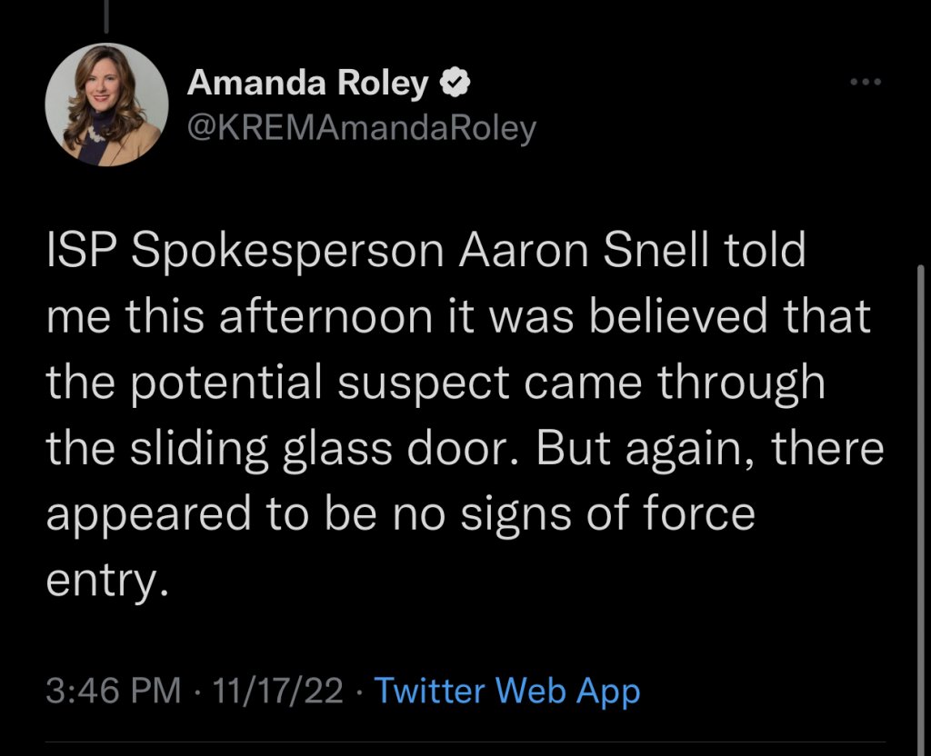The width and height of the screenshot is (931, 756).
Task: Open the three-dot more options menu
Action: (x=865, y=83)
